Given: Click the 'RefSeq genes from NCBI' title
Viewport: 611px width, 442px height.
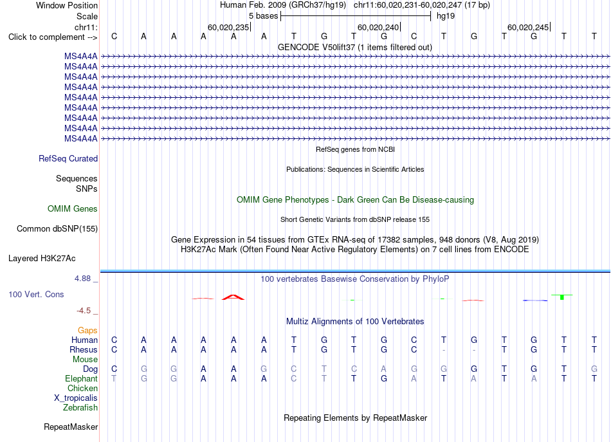Looking at the screenshot, I should pyautogui.click(x=356, y=149).
